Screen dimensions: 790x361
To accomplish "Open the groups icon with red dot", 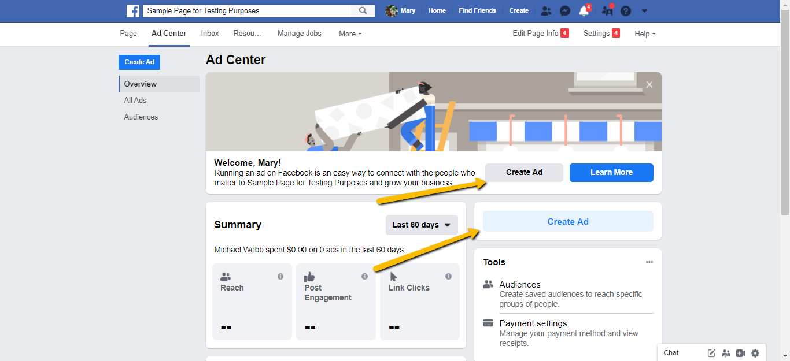I will coord(607,10).
